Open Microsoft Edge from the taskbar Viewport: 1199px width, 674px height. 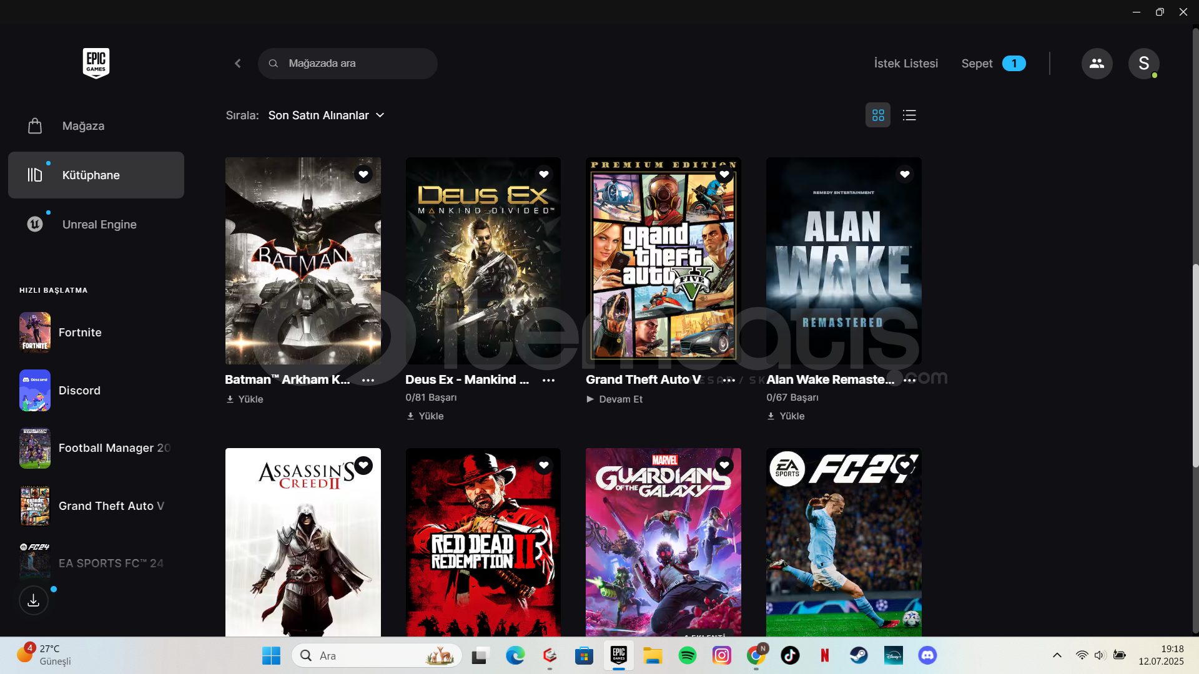click(x=515, y=655)
